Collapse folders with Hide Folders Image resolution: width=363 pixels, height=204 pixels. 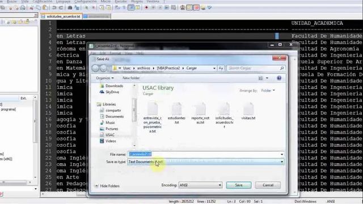click(107, 186)
